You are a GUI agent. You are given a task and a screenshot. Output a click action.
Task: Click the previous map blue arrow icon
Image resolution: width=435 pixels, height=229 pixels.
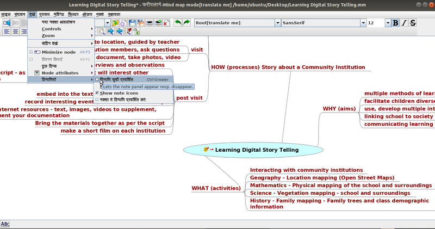7,23
